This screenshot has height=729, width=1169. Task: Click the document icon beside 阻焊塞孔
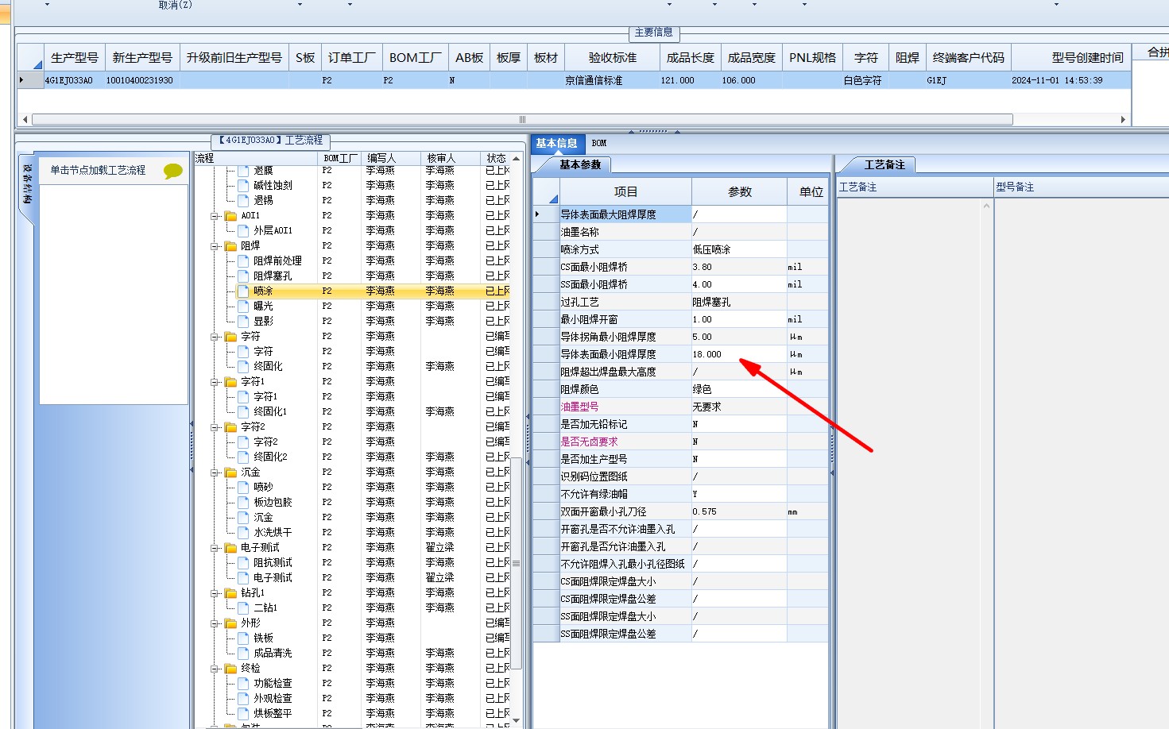(x=243, y=276)
